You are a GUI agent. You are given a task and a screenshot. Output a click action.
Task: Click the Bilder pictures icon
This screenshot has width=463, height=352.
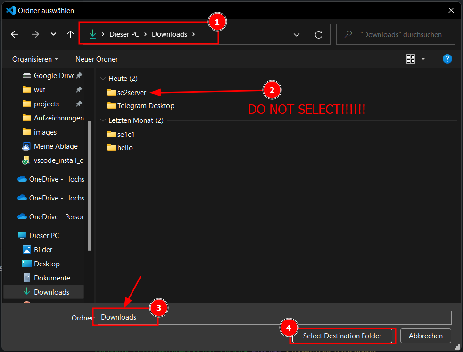click(26, 250)
